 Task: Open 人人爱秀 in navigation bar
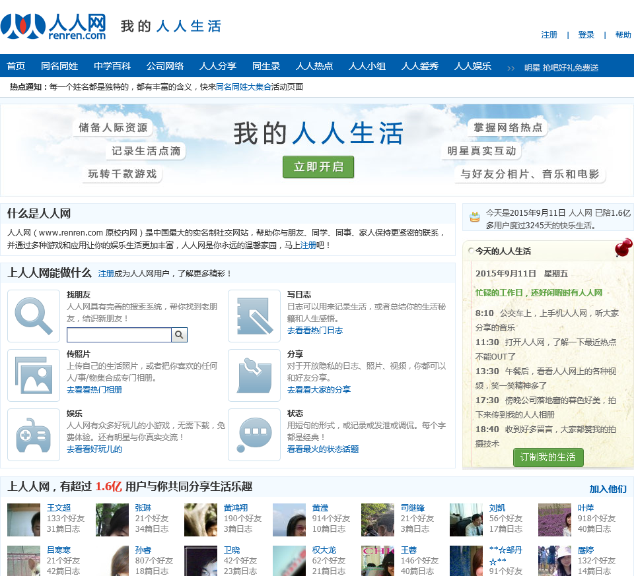point(420,66)
